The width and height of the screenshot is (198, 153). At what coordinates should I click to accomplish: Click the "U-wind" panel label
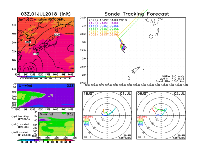(25, 86)
